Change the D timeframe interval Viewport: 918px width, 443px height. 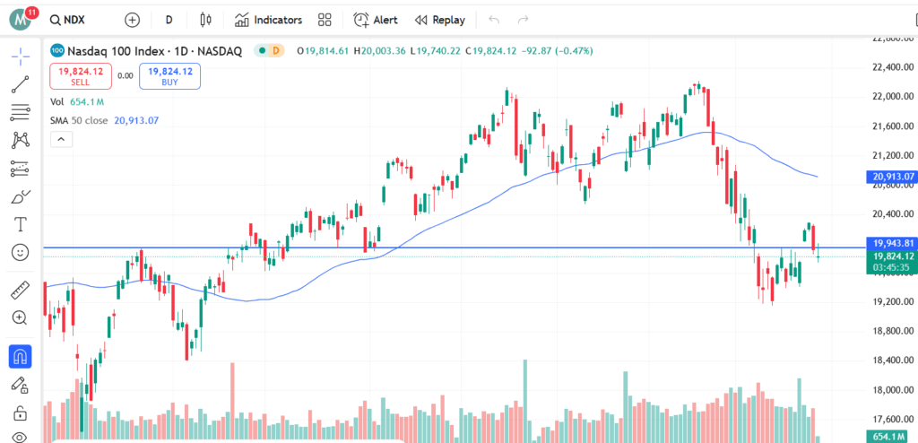169,20
